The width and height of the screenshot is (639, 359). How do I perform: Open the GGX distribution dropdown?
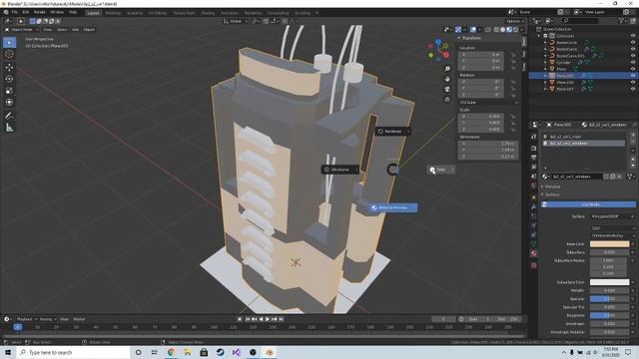612,228
